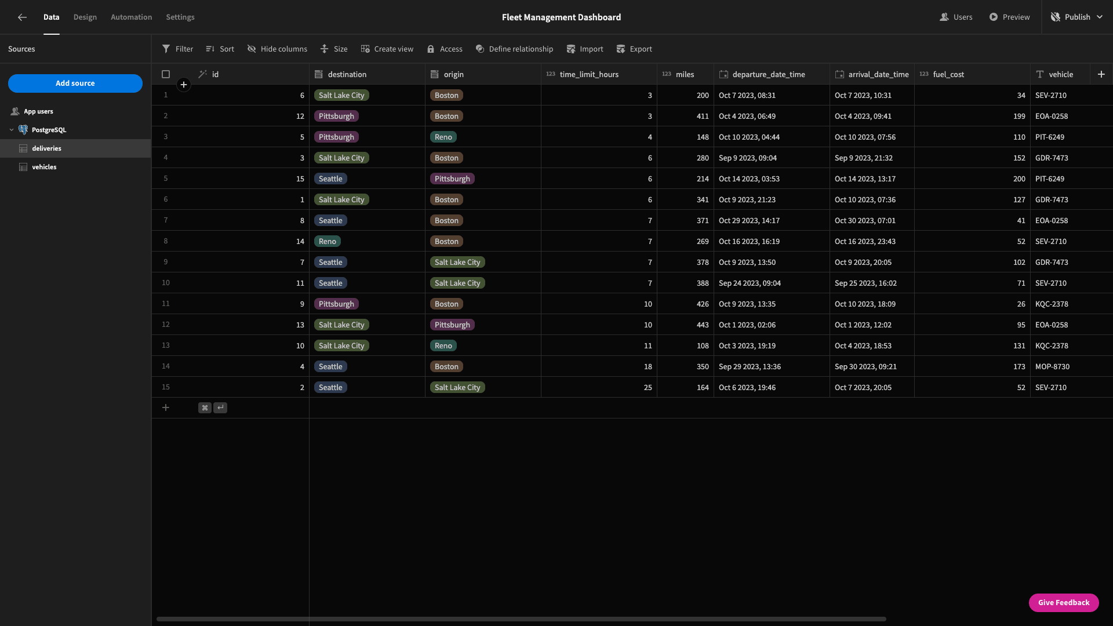The height and width of the screenshot is (626, 1113).
Task: Switch to the Automation tab
Action: (132, 17)
